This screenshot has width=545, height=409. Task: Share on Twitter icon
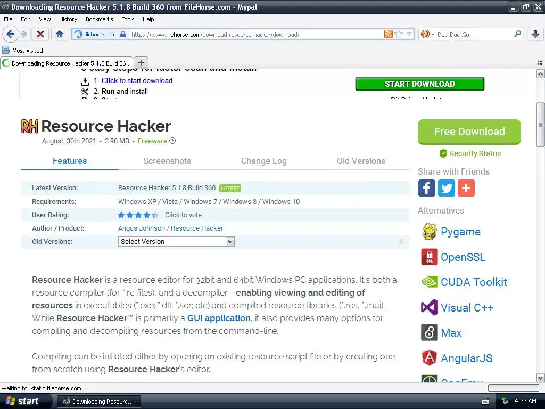coord(447,188)
